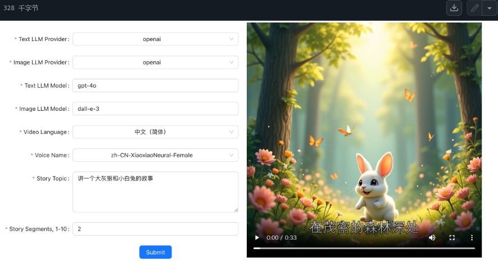Click the 0:00 / 0:33 time display
The image size is (498, 266).
click(282, 237)
